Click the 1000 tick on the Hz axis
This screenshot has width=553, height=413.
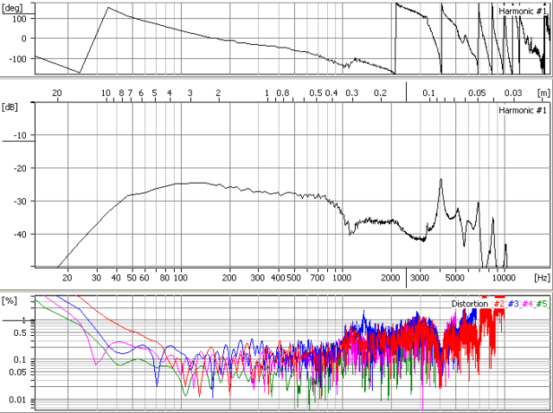(341, 279)
